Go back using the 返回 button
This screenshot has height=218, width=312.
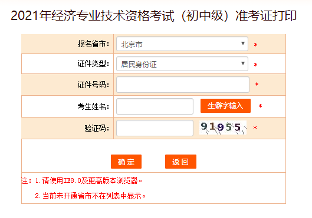(180, 162)
